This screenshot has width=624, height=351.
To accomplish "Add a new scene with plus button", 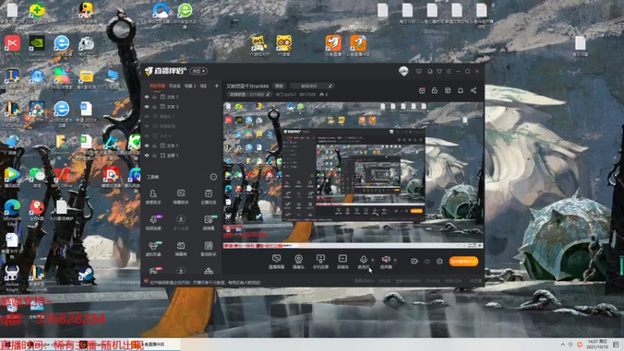I will click(x=217, y=86).
